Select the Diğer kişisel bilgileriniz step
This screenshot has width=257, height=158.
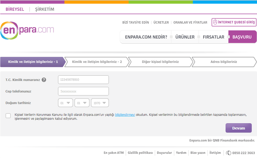coord(160,62)
